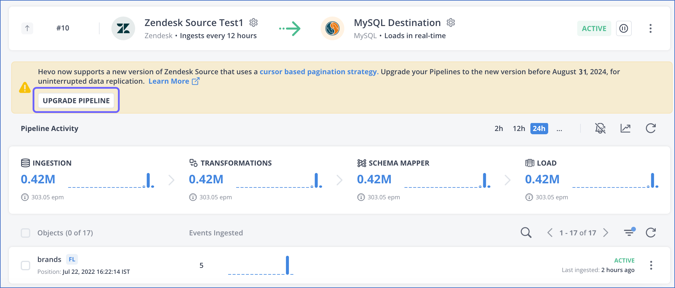Click the Transformations 0.42M count
This screenshot has width=675, height=288.
[x=206, y=179]
